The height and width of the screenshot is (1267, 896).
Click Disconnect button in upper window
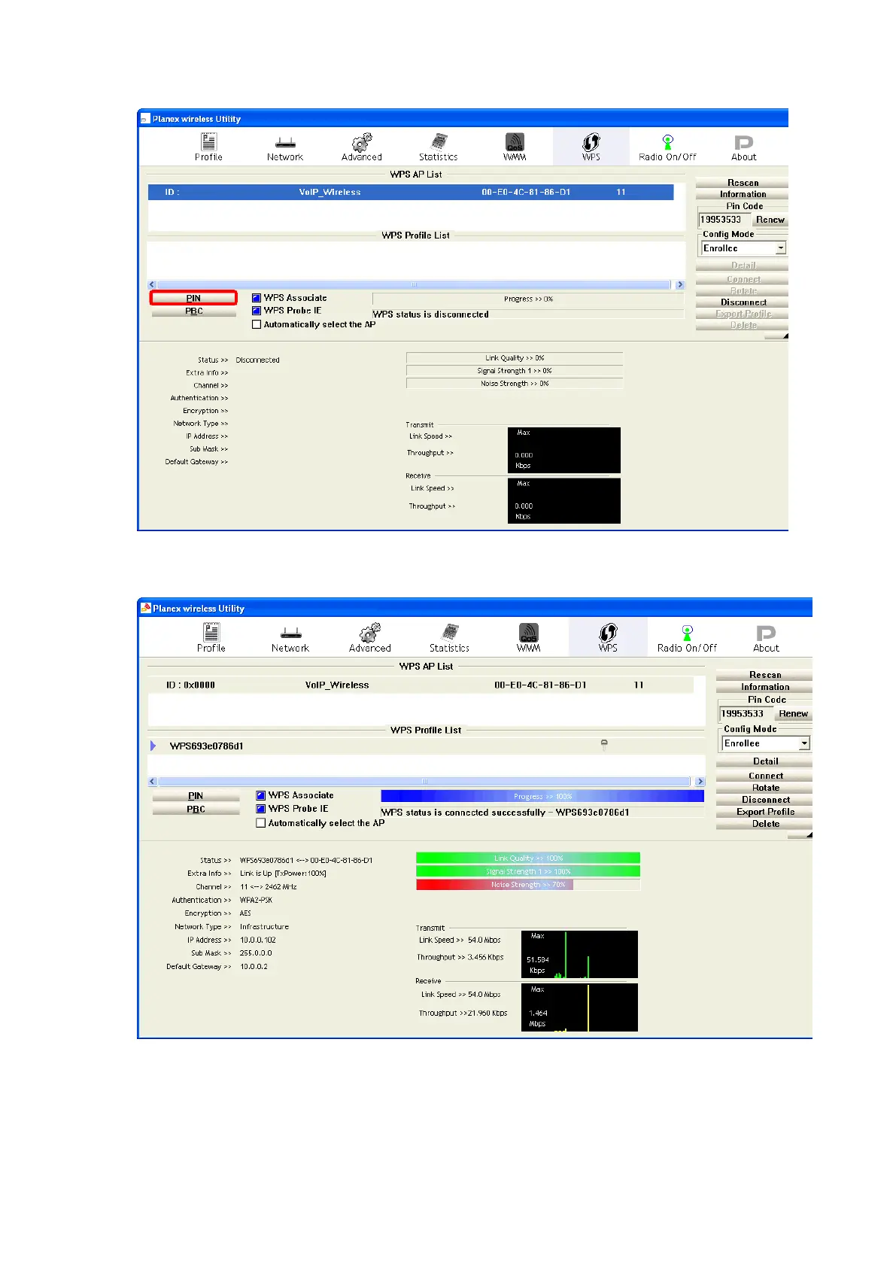coord(743,302)
